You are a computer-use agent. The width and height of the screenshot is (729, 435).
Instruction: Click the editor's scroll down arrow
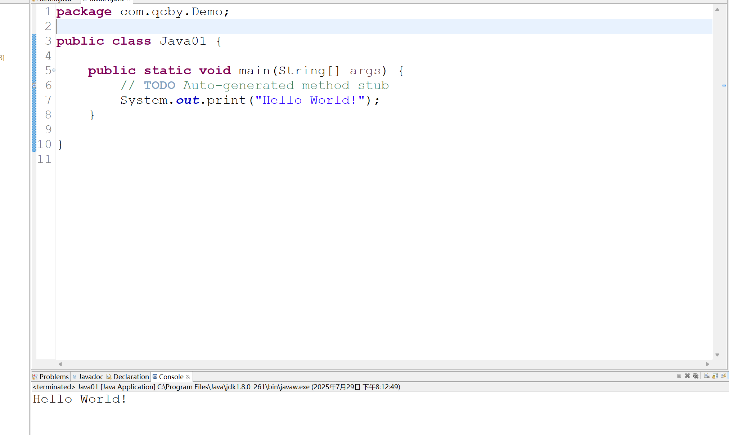(x=717, y=355)
